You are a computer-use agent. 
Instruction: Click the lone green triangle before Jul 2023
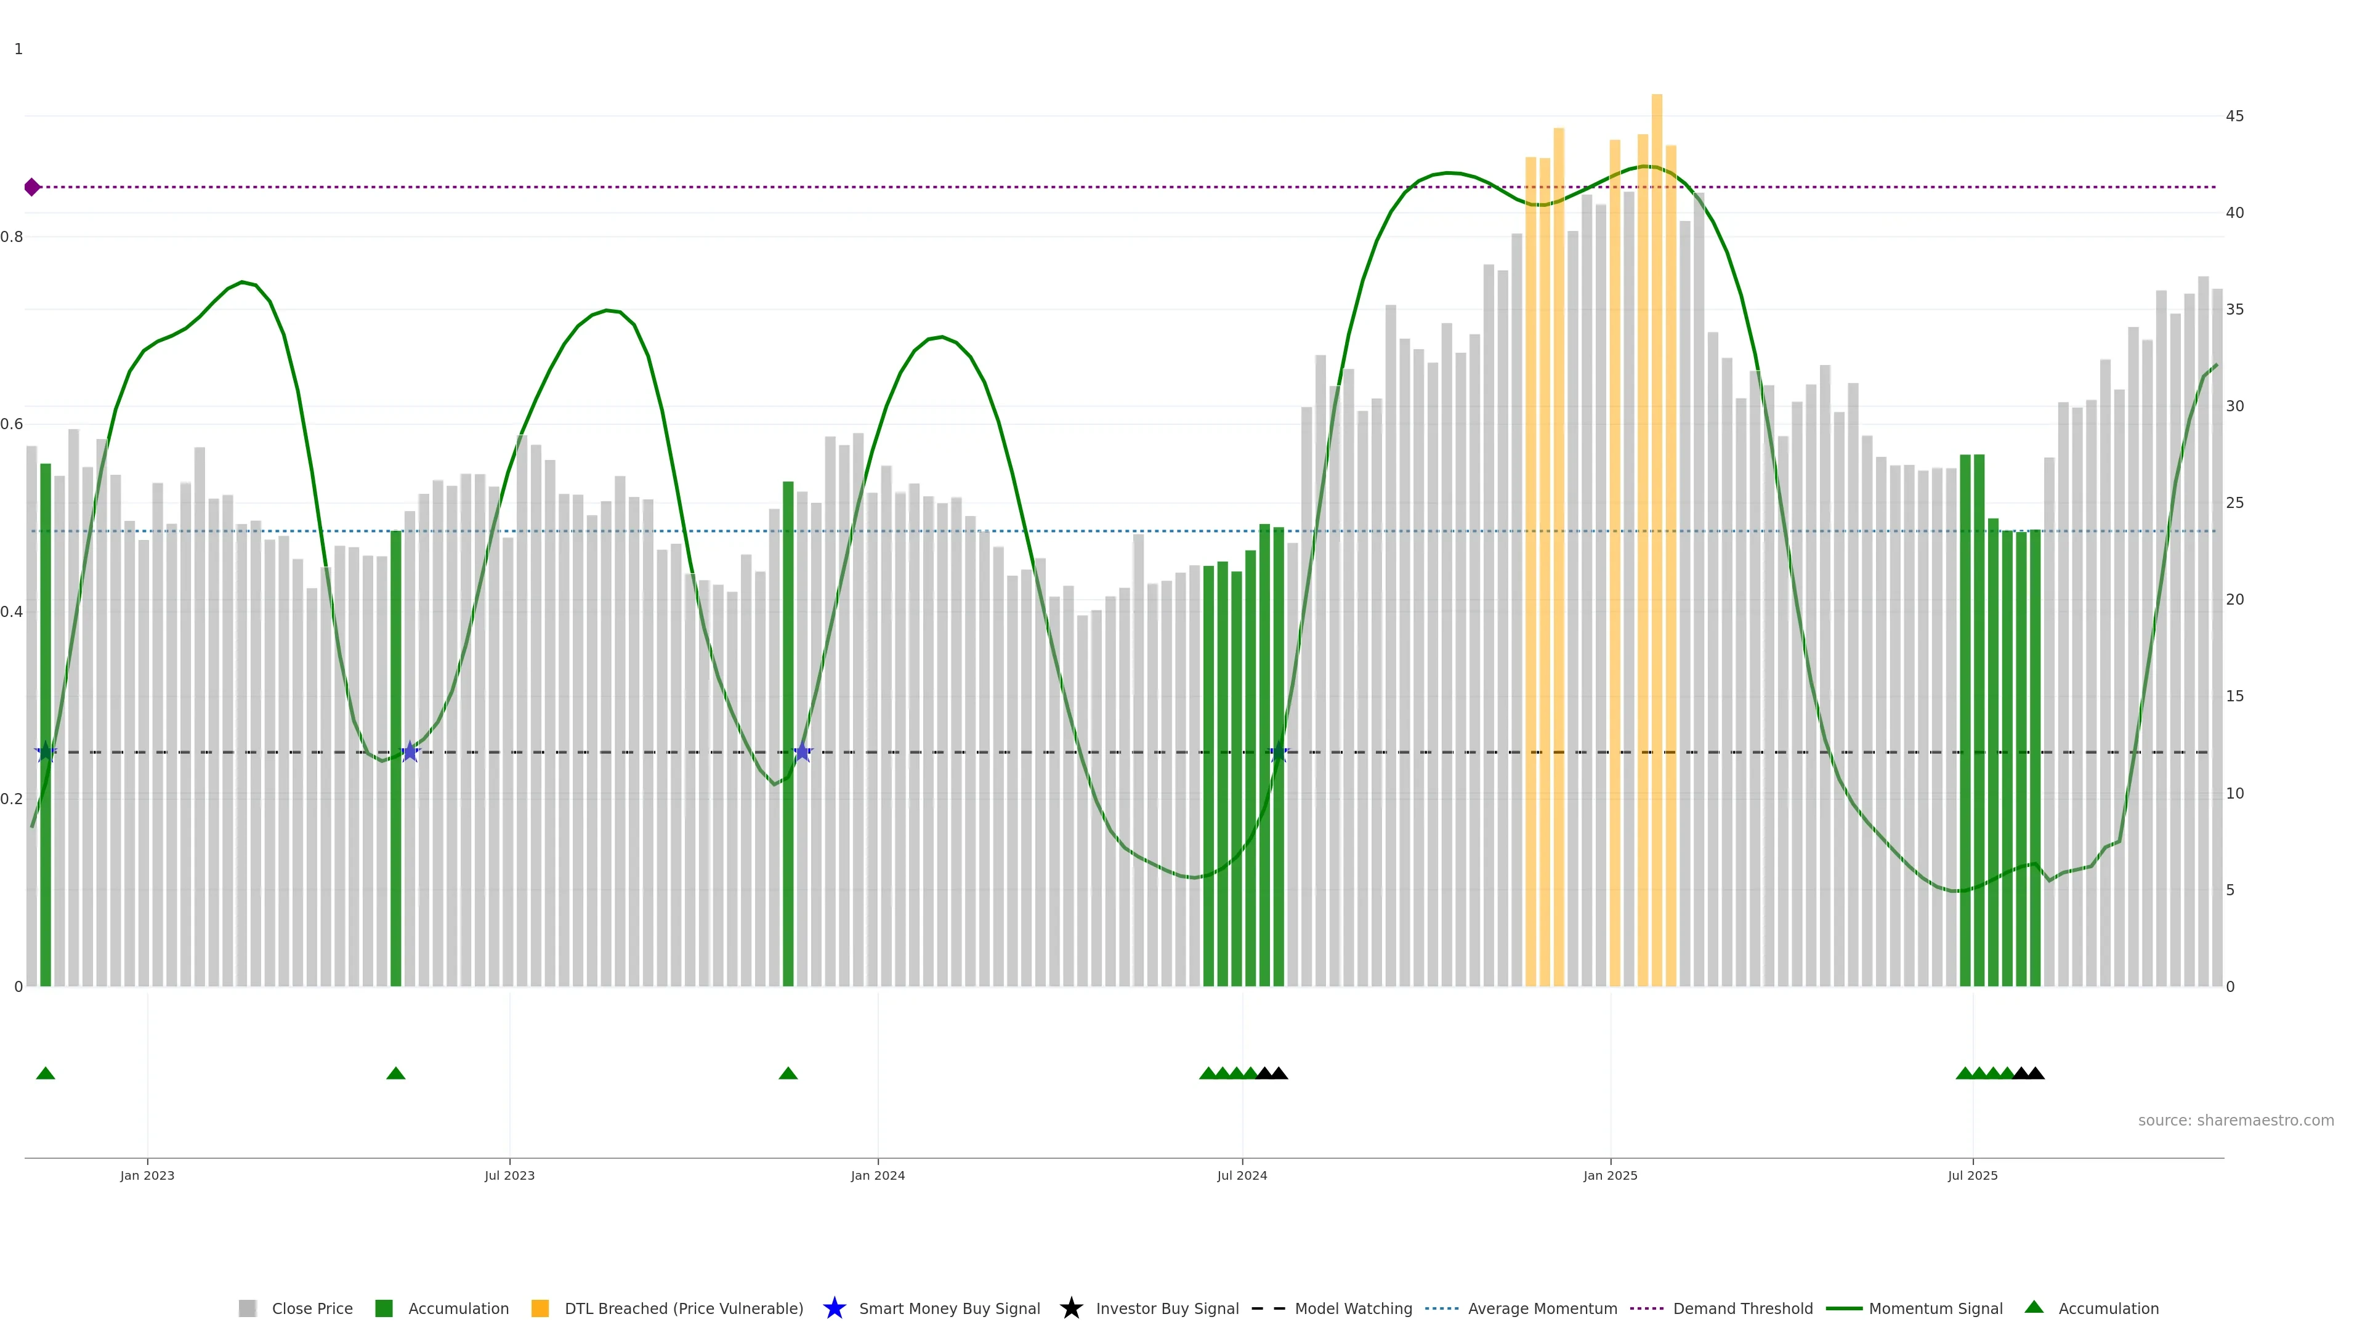tap(395, 1073)
